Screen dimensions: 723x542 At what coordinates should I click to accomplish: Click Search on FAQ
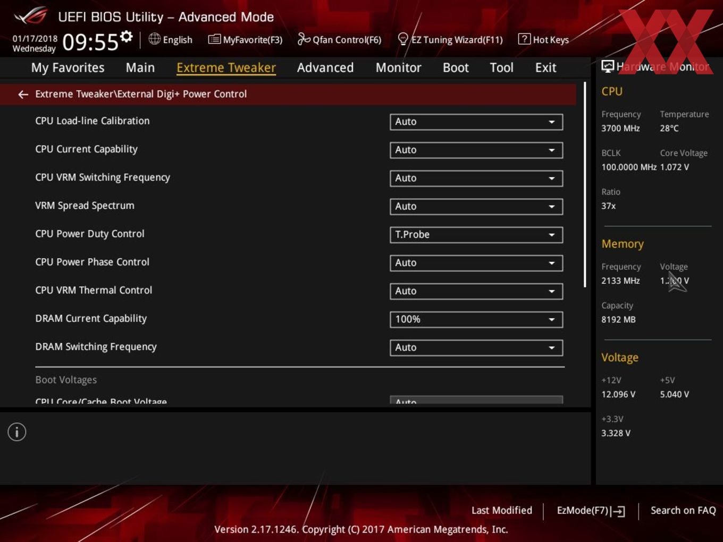683,510
